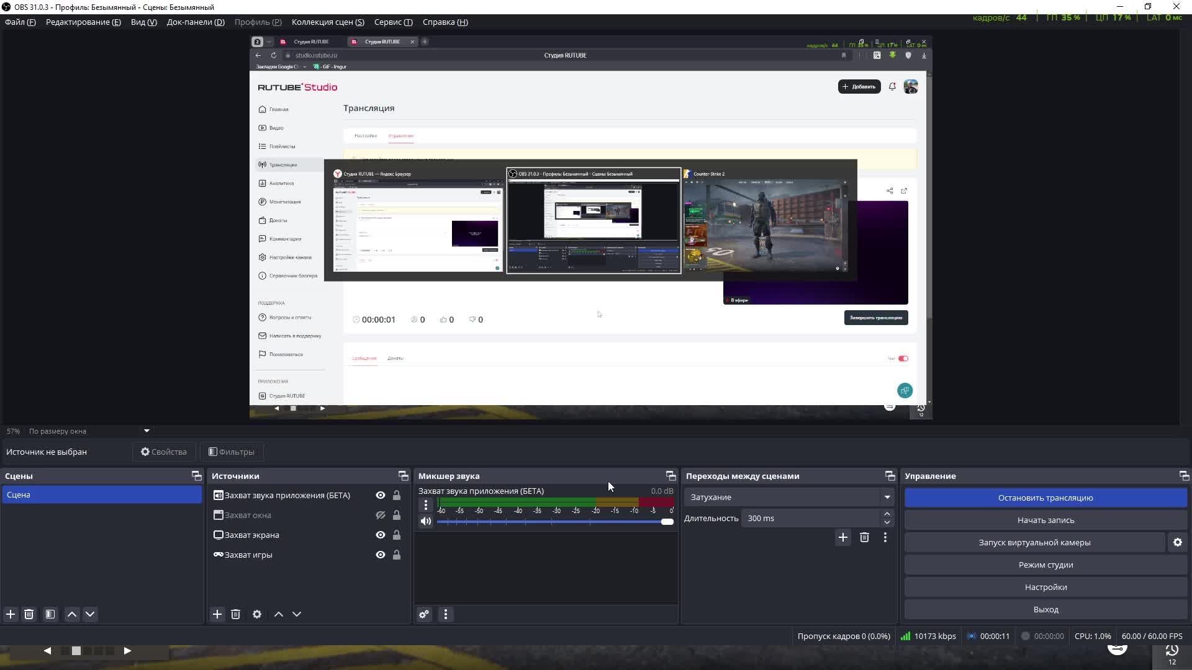Open Док-панели menu
The height and width of the screenshot is (670, 1192).
tap(196, 22)
